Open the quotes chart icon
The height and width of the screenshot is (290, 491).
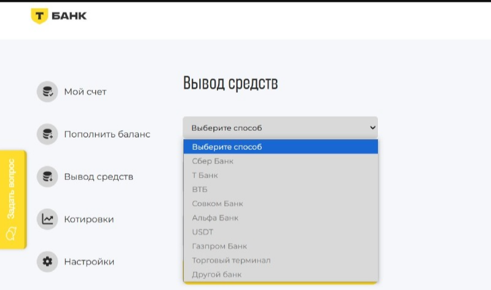tap(47, 219)
